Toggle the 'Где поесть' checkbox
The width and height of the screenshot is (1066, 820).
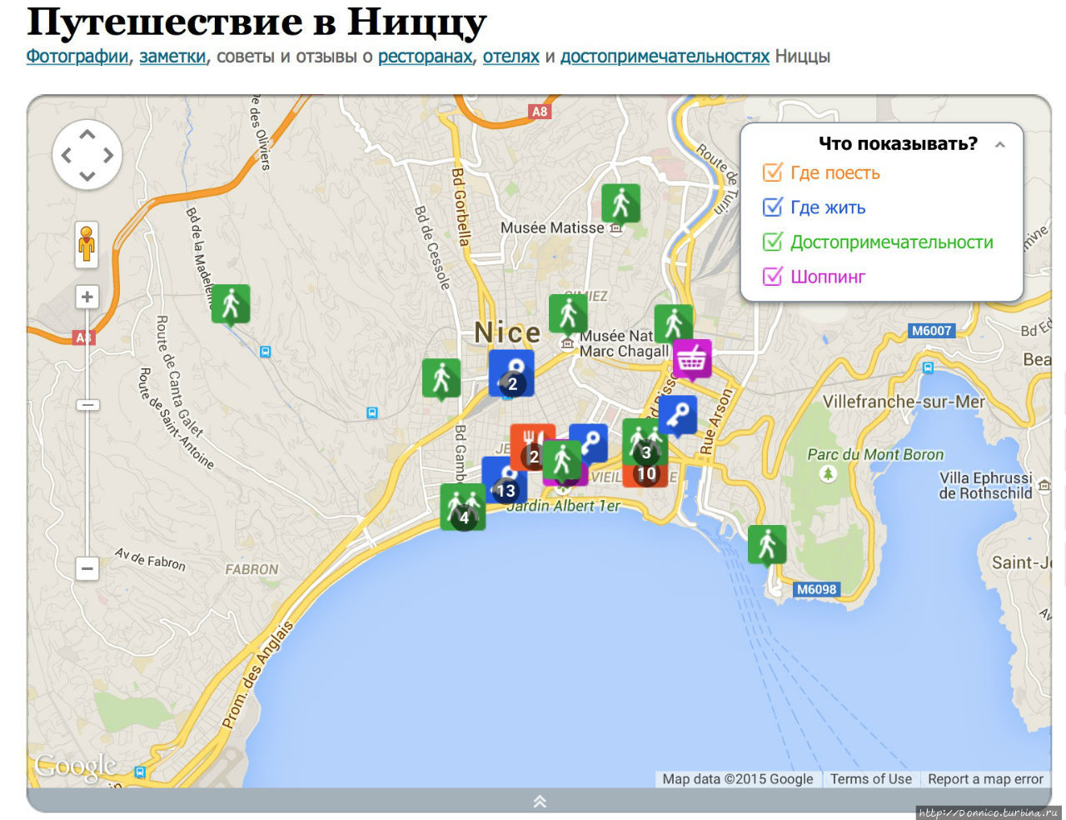pyautogui.click(x=773, y=172)
